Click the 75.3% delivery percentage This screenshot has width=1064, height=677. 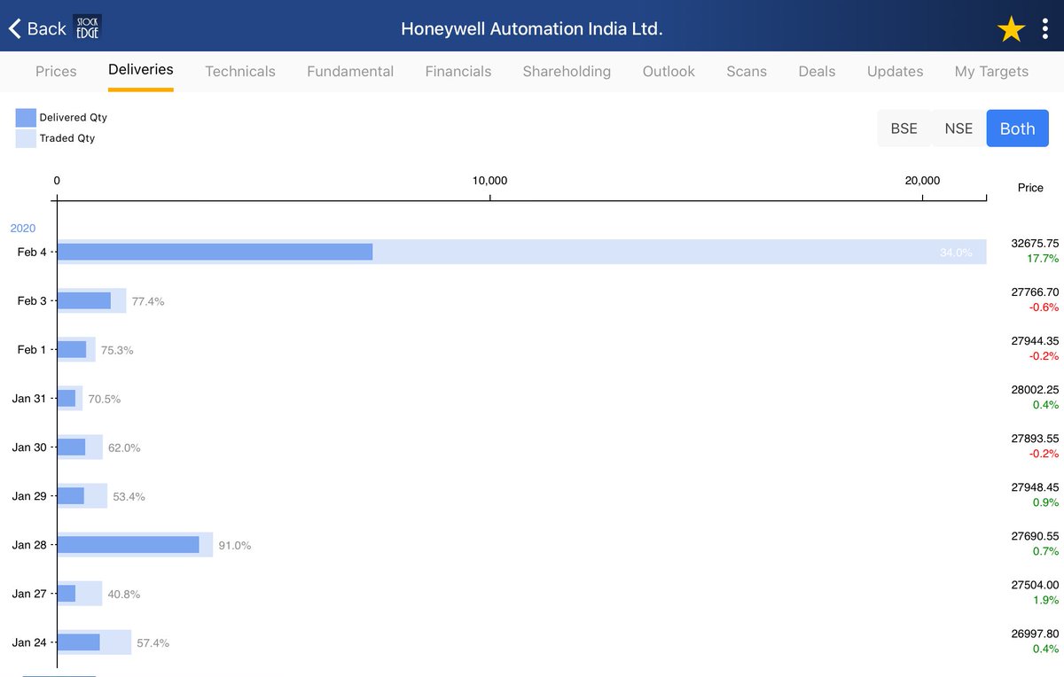pyautogui.click(x=117, y=350)
